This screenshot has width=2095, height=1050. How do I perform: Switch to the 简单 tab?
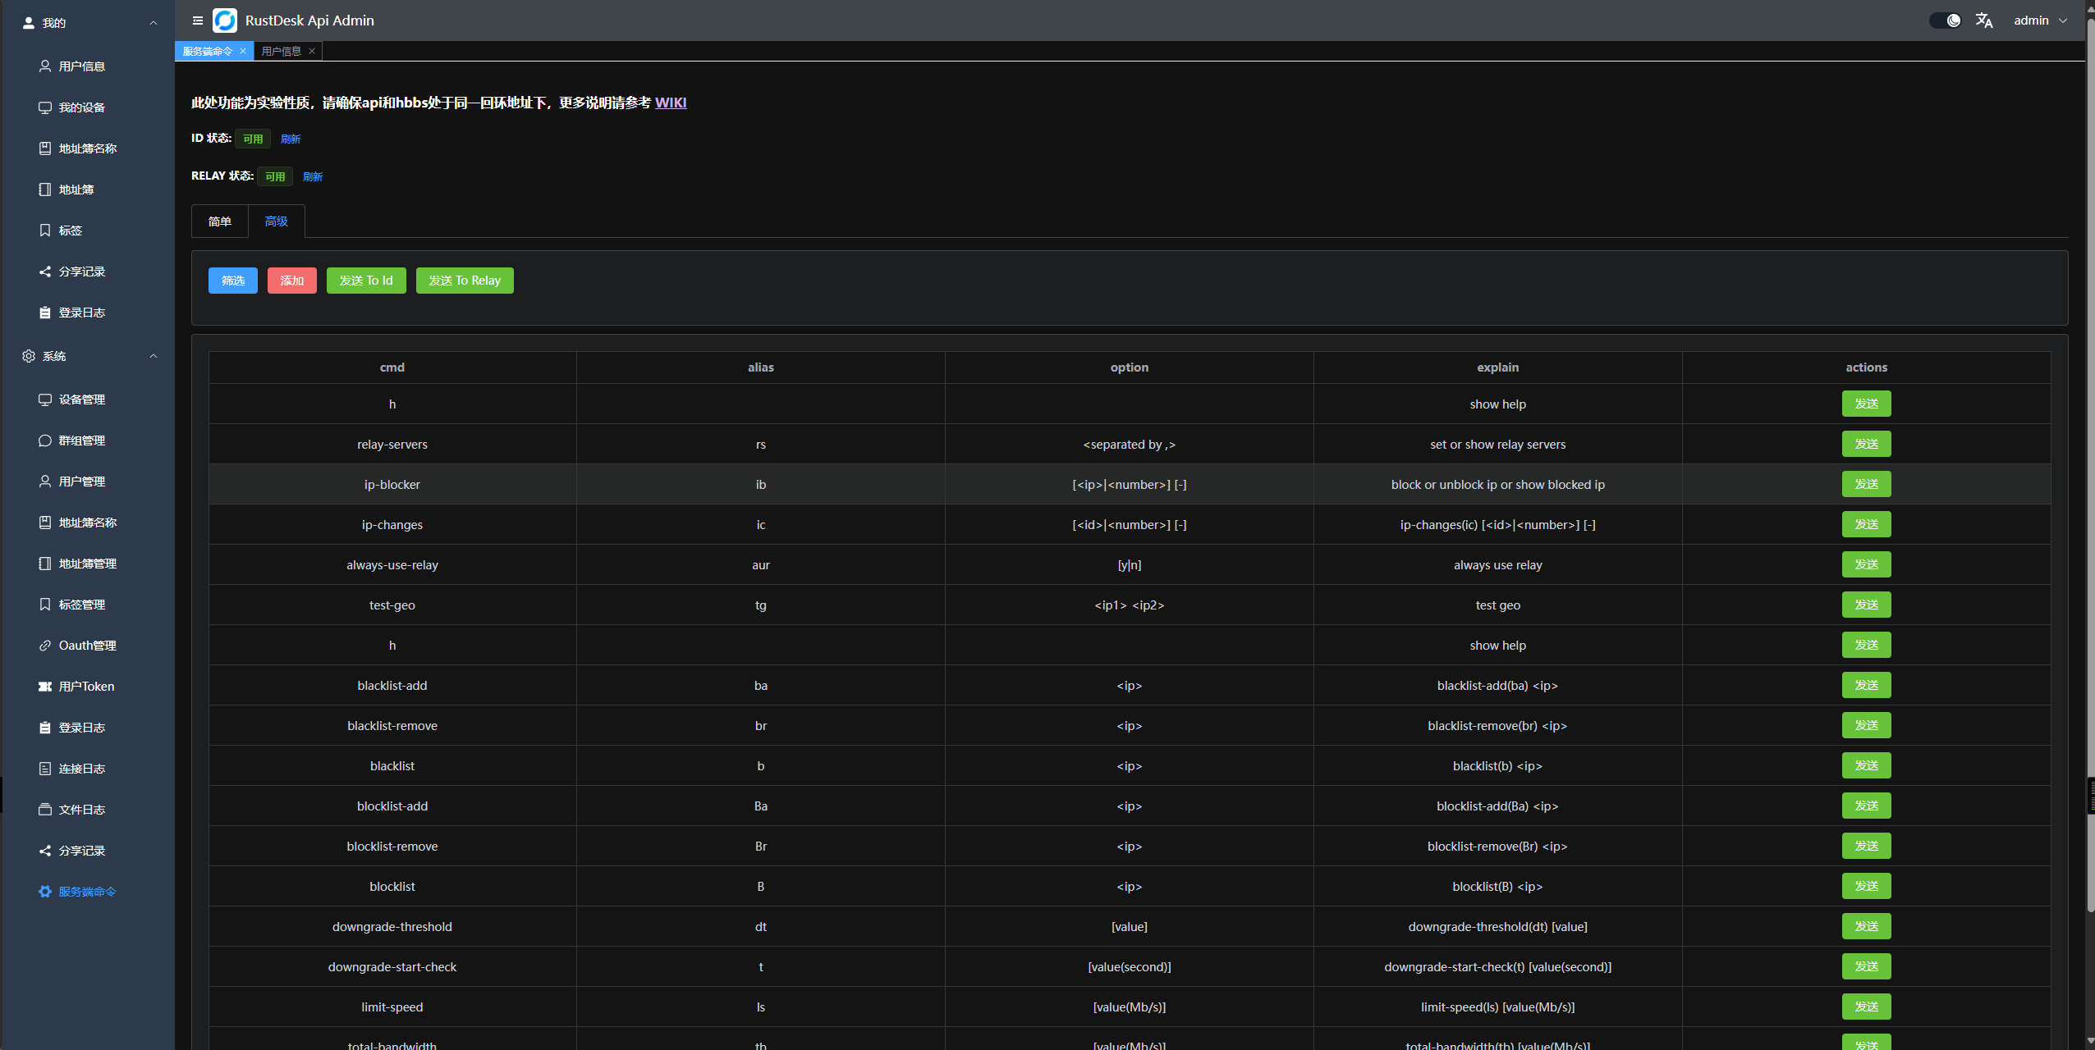pos(219,221)
